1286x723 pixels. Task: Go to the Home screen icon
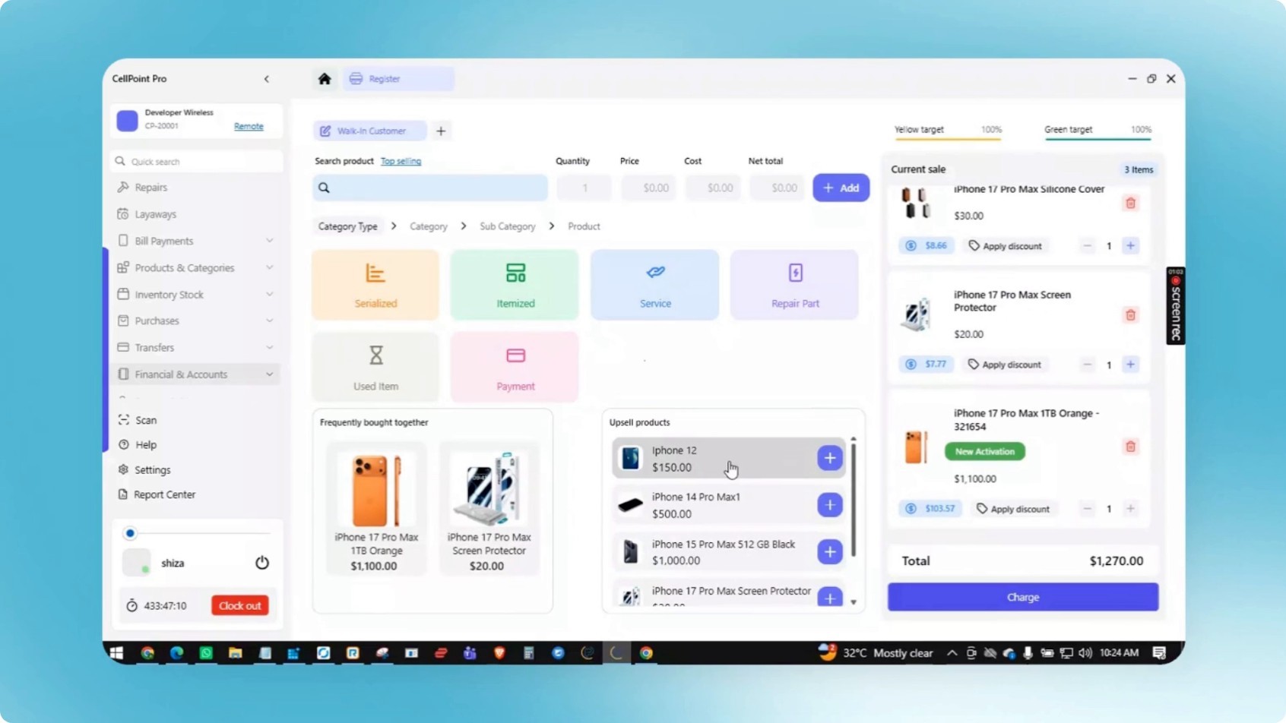coord(325,78)
